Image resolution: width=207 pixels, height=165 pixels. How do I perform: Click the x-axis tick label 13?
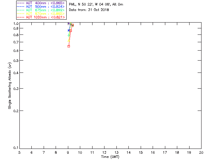(x=116, y=152)
